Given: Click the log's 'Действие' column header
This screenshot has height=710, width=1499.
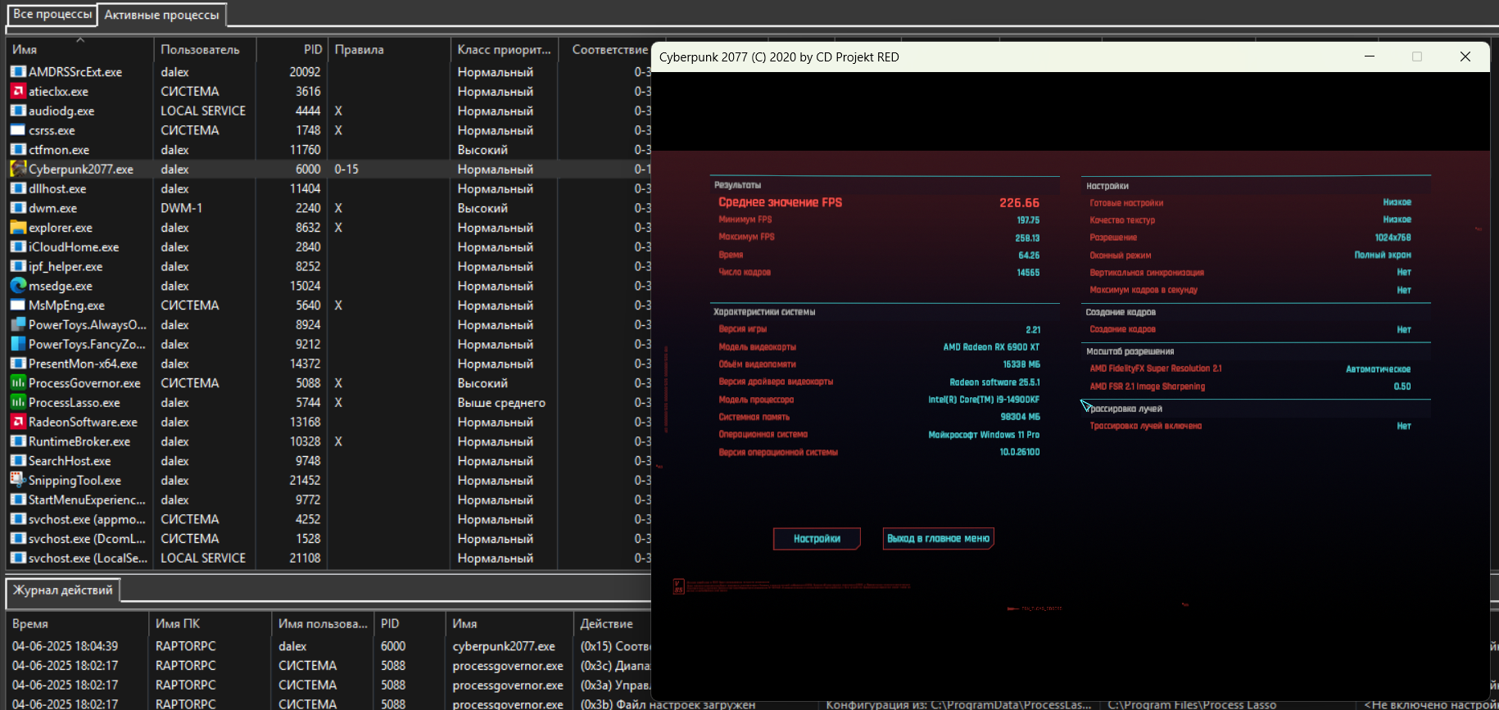Looking at the screenshot, I should (613, 623).
